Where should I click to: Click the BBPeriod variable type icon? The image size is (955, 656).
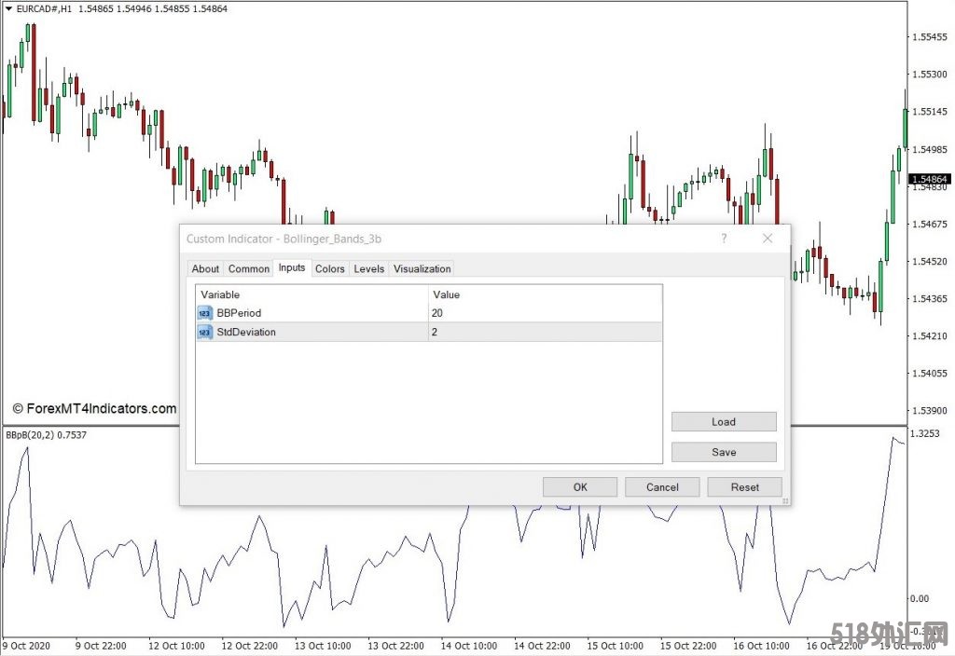point(204,313)
